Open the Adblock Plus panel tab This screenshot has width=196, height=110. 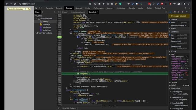click(160, 8)
